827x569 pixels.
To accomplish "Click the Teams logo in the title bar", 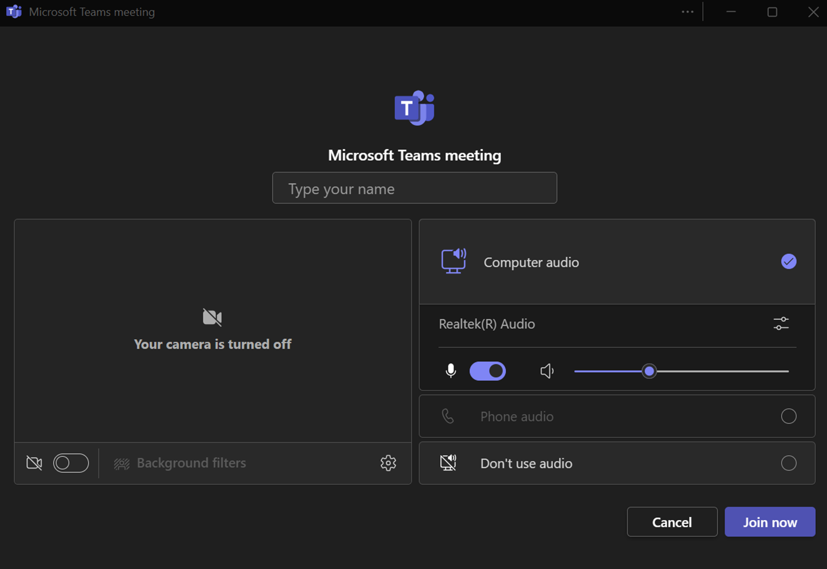I will [14, 12].
